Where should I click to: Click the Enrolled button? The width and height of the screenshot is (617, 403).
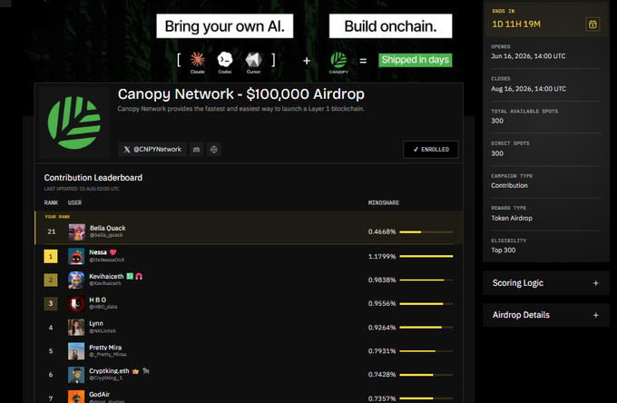coord(431,150)
